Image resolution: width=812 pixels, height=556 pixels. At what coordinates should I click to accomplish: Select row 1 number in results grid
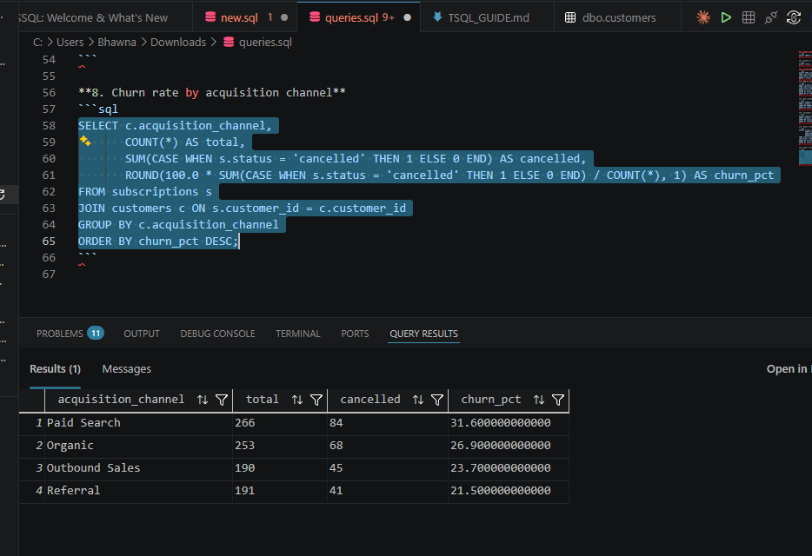[38, 423]
